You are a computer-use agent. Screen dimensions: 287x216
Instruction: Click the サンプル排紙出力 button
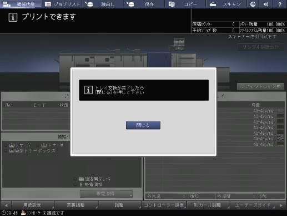click(260, 47)
